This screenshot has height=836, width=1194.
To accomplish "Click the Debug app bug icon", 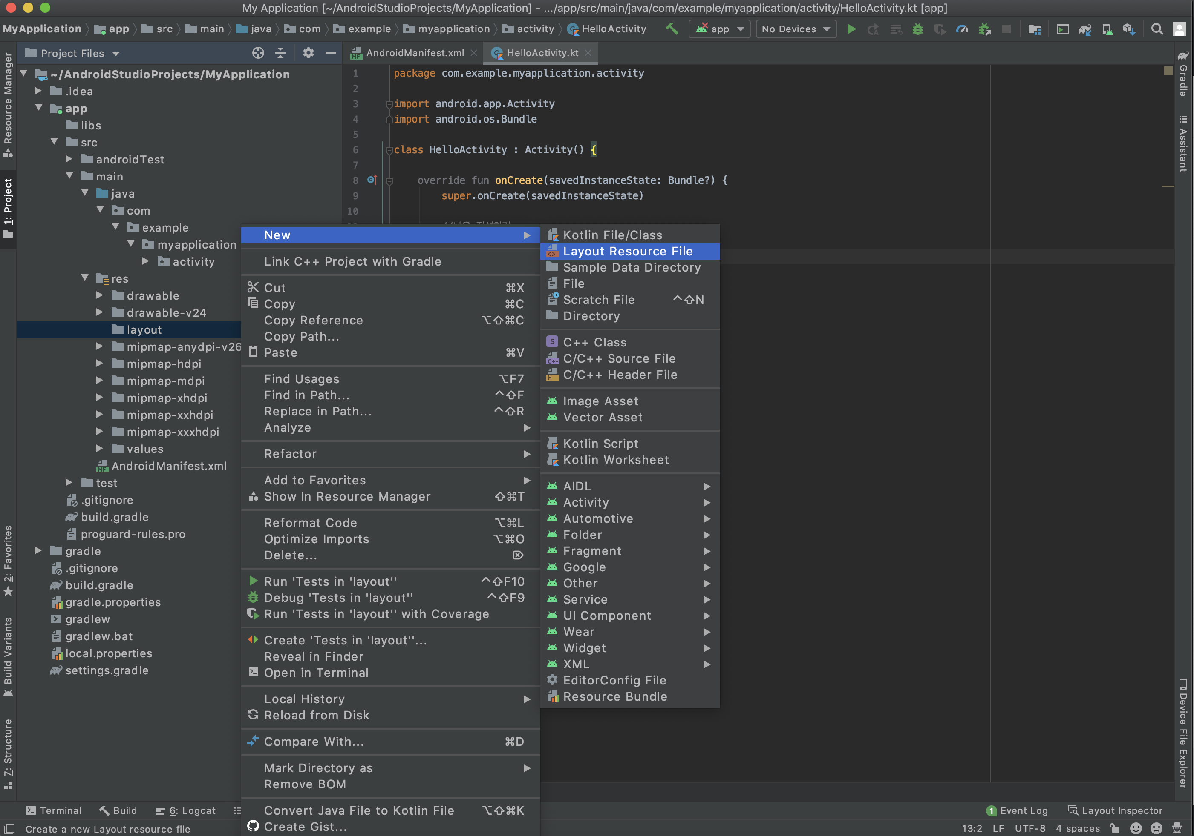I will pyautogui.click(x=917, y=29).
